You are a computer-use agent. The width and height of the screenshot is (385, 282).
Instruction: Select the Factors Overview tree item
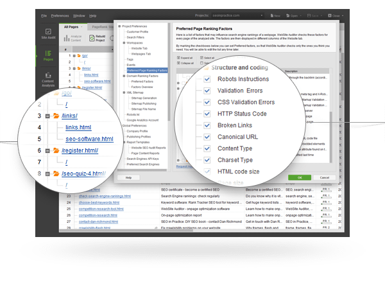tap(142, 87)
